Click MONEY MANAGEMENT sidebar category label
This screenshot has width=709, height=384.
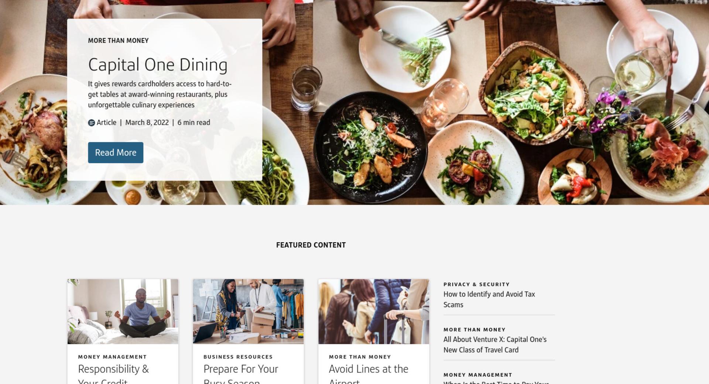coord(478,375)
